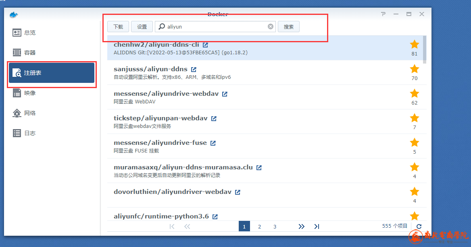The width and height of the screenshot is (471, 247).
Task: Jump to the last results page
Action: 317,226
